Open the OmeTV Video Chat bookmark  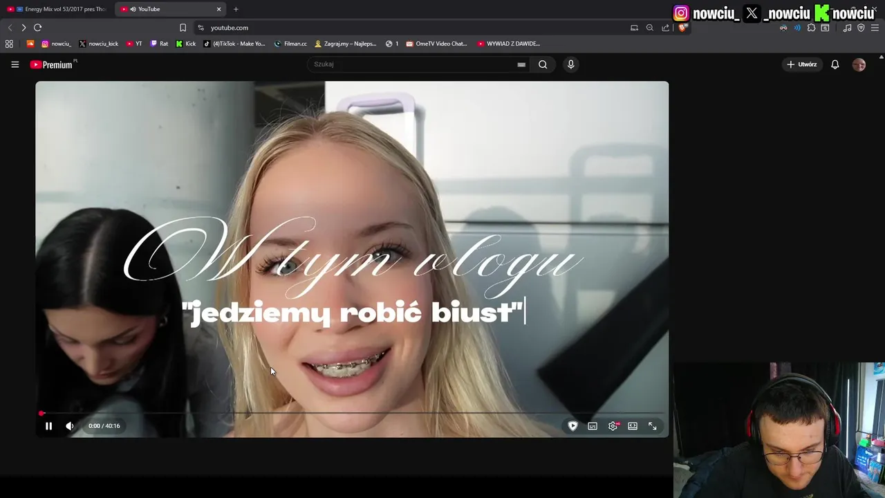[437, 44]
